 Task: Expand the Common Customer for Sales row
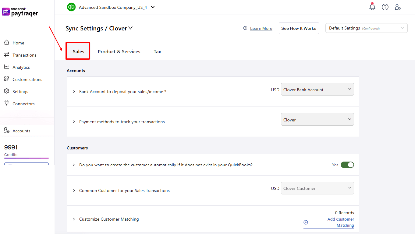[74, 190]
